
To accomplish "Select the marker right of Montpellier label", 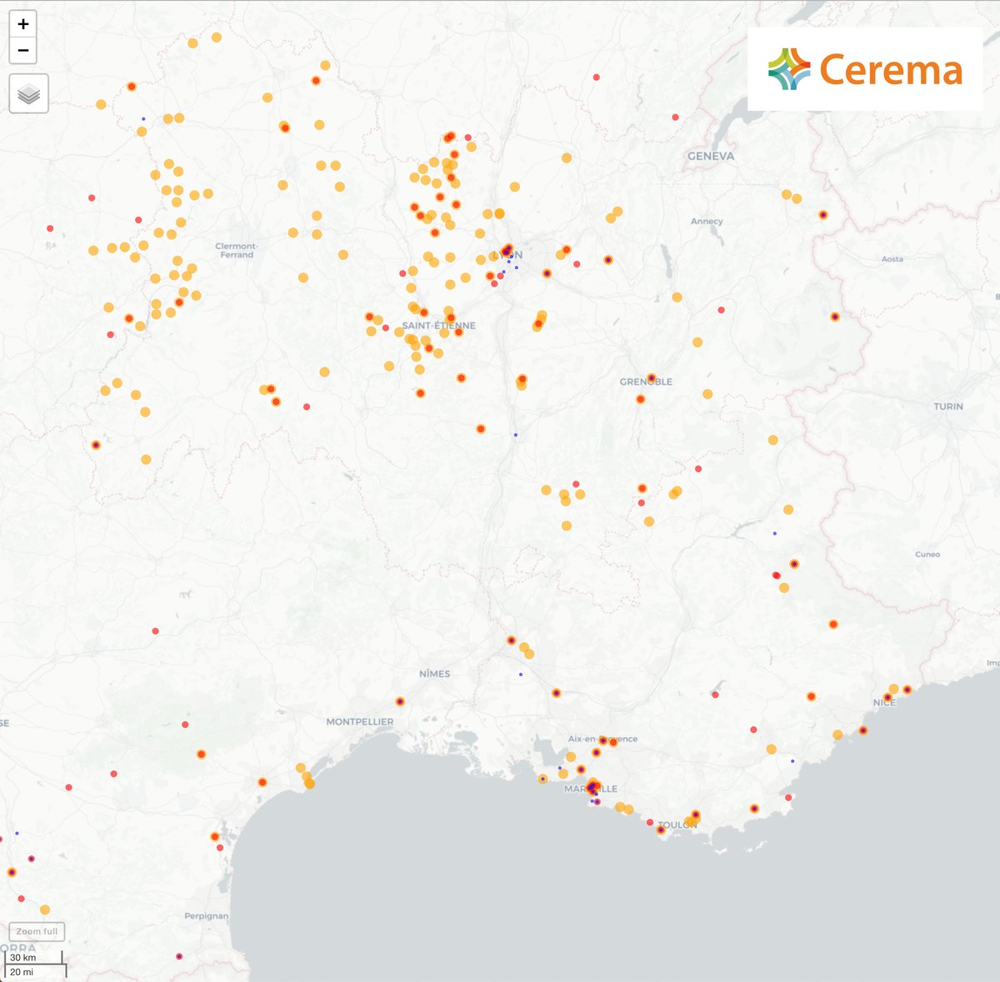I will point(400,701).
